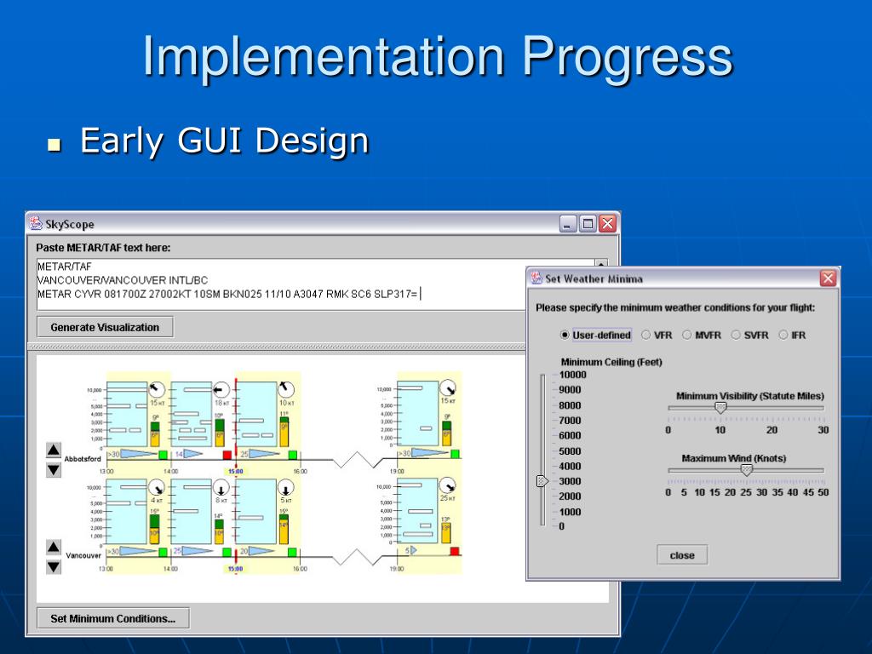Click Vancouver 4 KT wind compass
This screenshot has width=872, height=654.
(157, 488)
